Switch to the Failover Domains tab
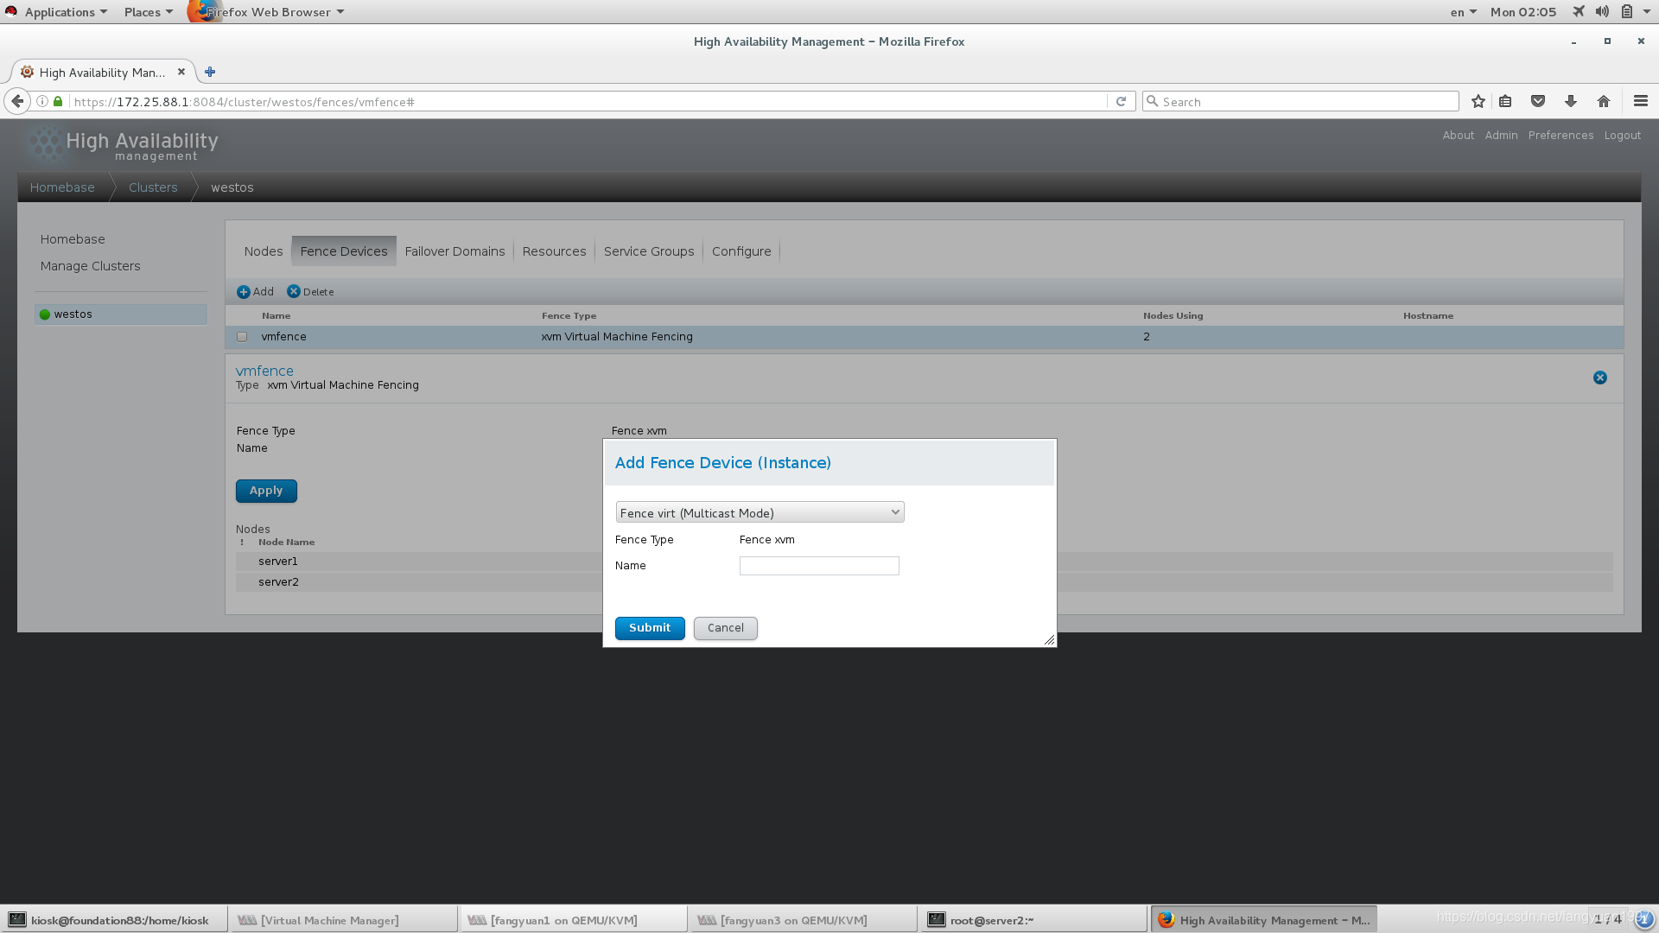The width and height of the screenshot is (1659, 933). tap(454, 251)
